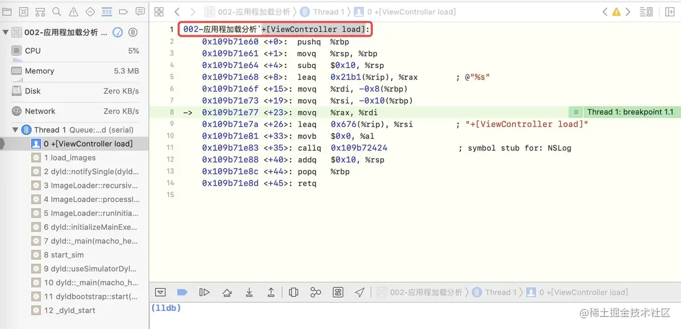Open the Project navigator folder icon
Screen dimensions: 681x329
point(7,11)
